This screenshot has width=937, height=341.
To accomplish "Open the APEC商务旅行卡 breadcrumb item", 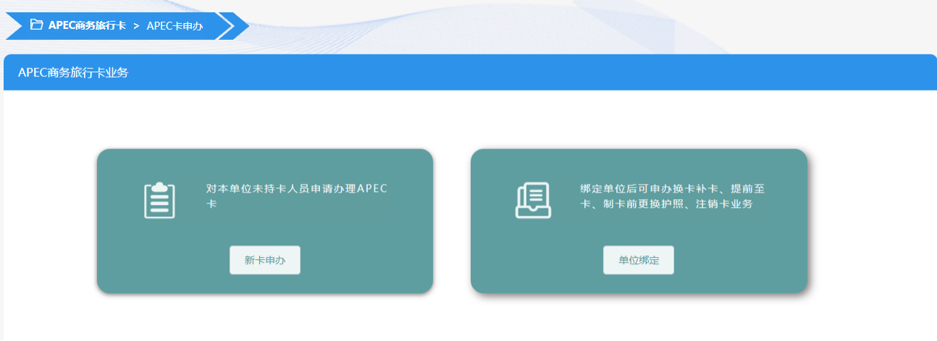I will click(x=87, y=25).
